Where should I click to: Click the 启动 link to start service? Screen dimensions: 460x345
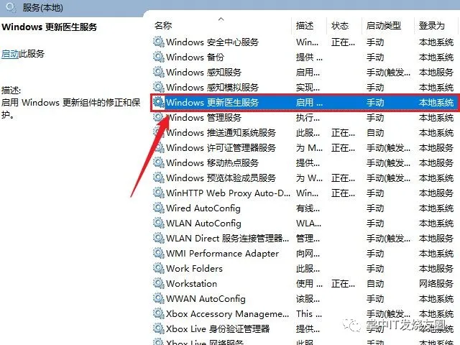coord(9,54)
